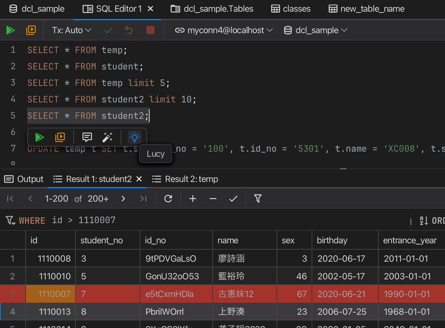445x328 pixels.
Task: Click the Lucy lightbulb assistant icon
Action: pos(135,138)
